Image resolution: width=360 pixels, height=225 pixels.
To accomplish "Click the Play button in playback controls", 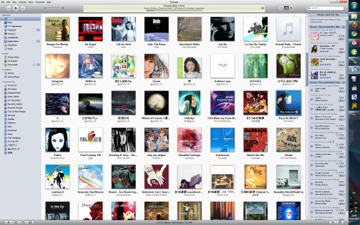I will click(x=16, y=8).
